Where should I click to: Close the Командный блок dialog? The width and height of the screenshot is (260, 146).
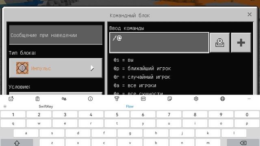(249, 15)
